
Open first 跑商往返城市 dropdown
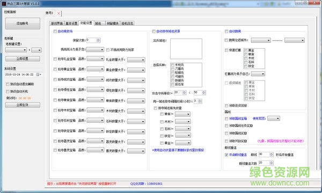(261, 40)
